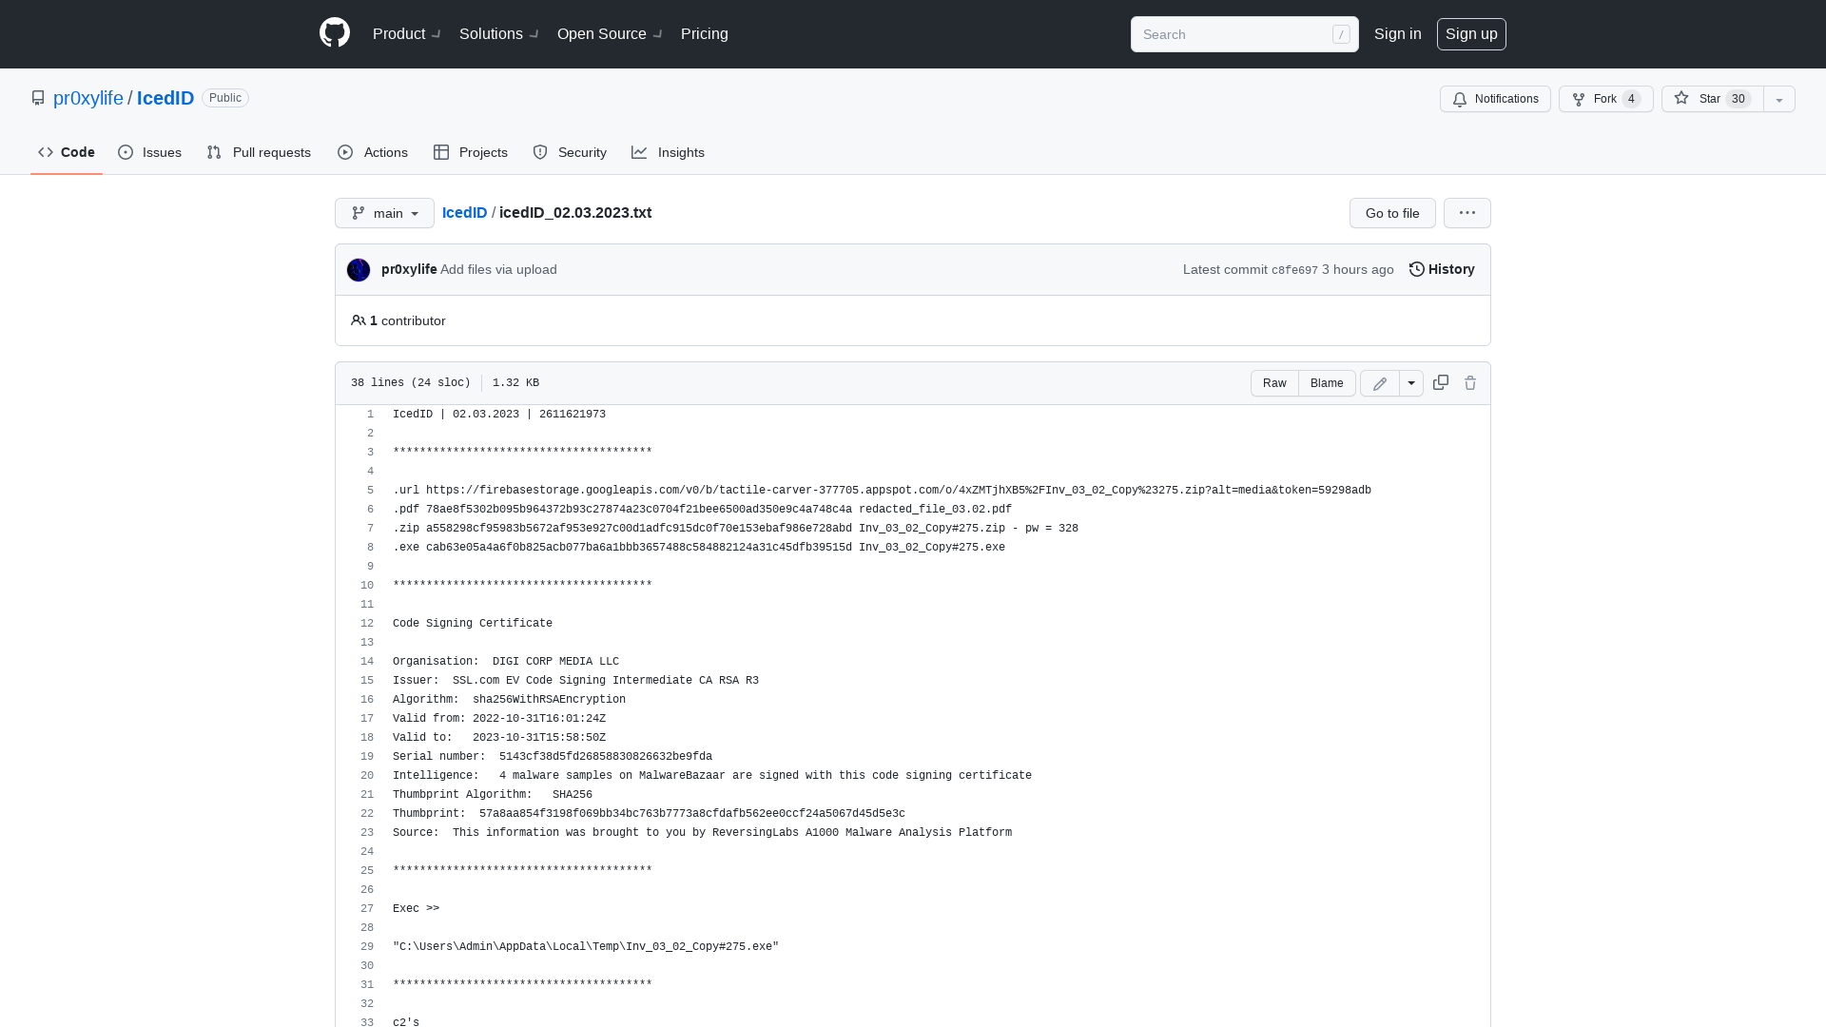The width and height of the screenshot is (1826, 1027).
Task: Click 'Organisation: DIGI CORP MEDIA LLC' line
Action: [506, 662]
